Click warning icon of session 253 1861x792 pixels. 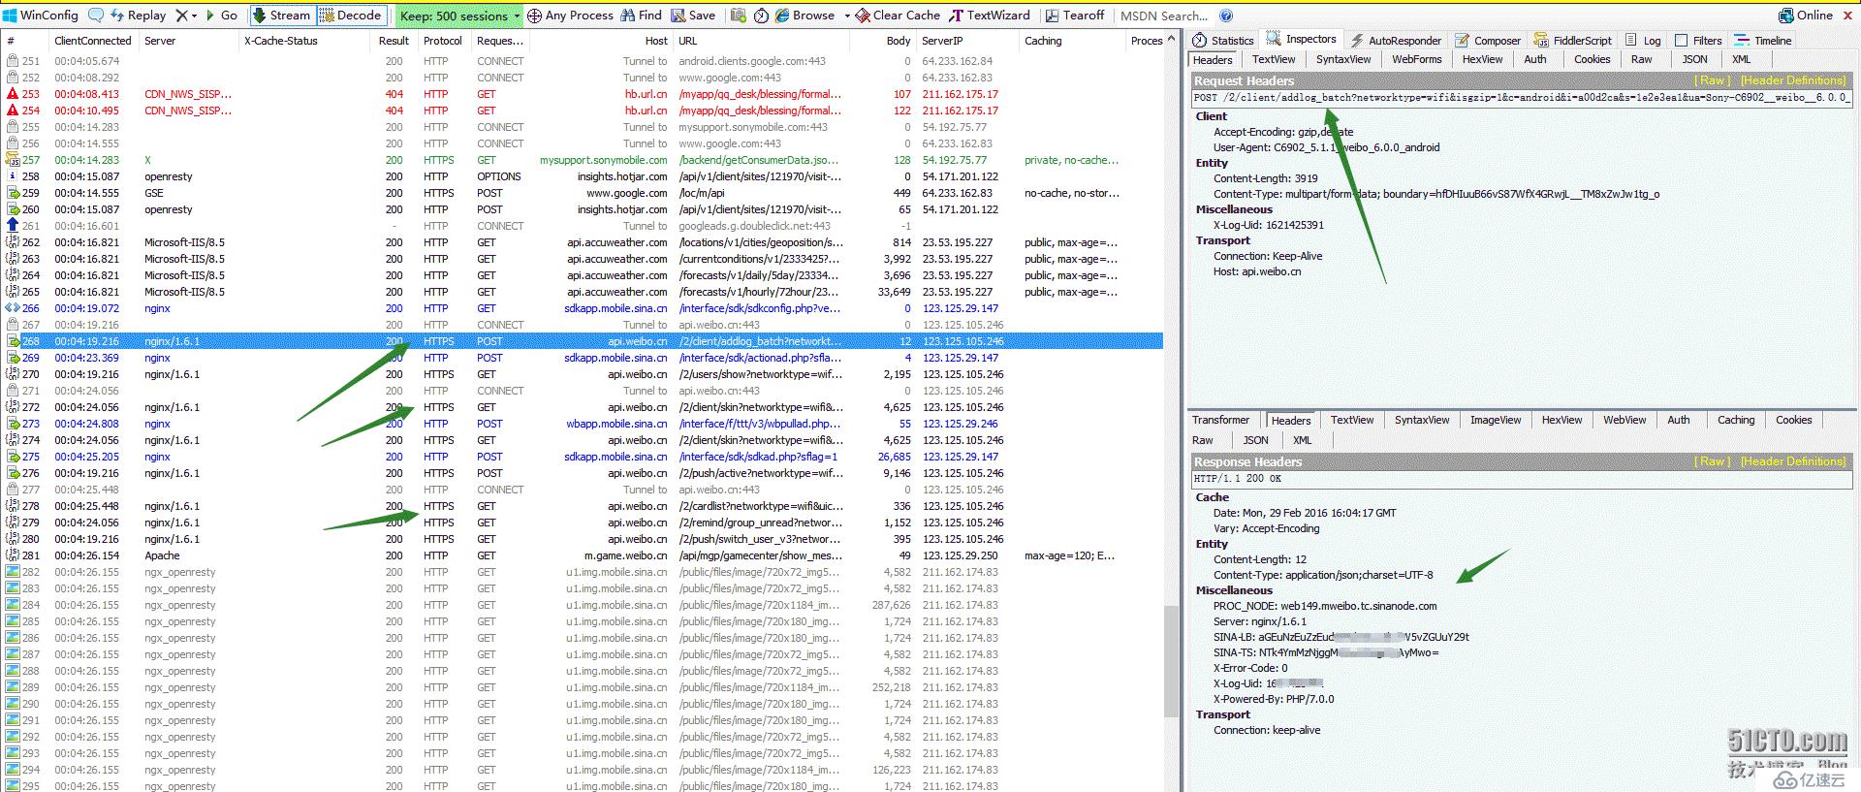point(13,94)
